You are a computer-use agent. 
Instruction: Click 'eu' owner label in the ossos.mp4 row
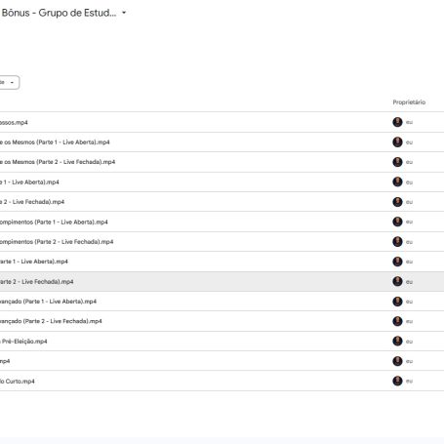click(x=409, y=123)
